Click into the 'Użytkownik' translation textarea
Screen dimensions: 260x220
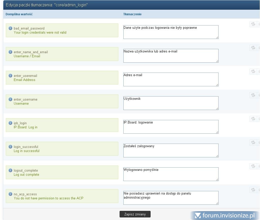tap(171, 103)
